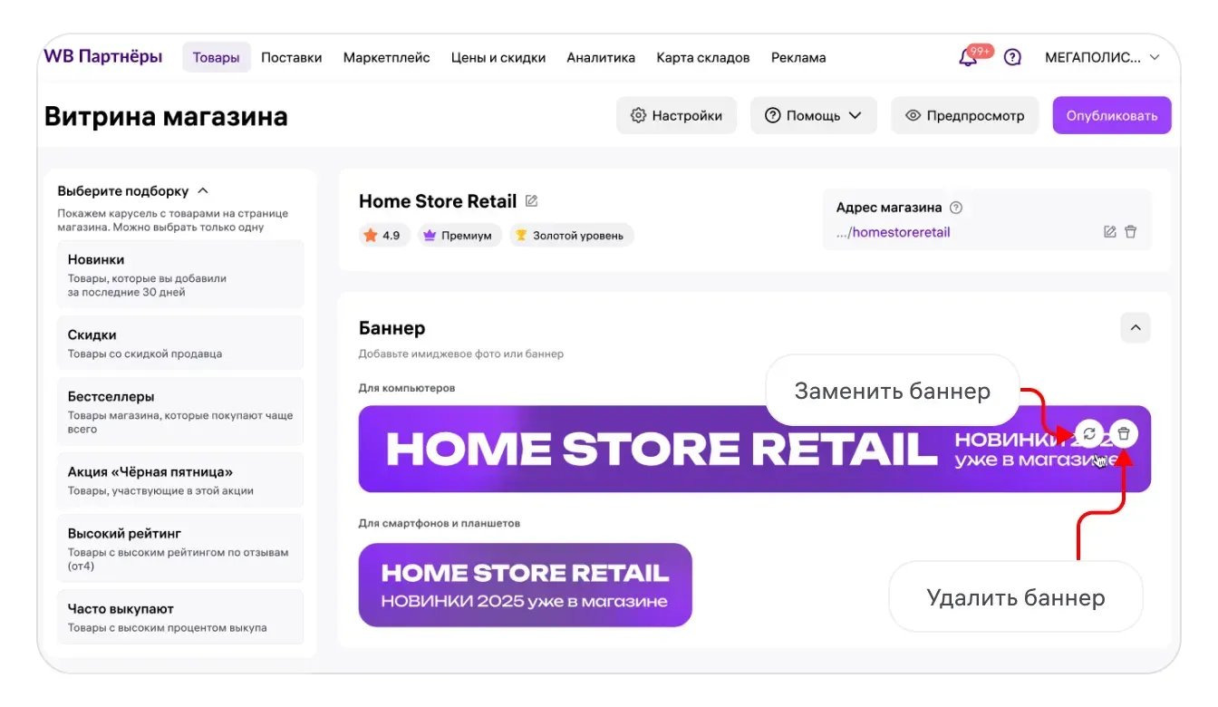Open the Помощь dropdown
Viewport: 1218px width, 707px height.
(813, 116)
